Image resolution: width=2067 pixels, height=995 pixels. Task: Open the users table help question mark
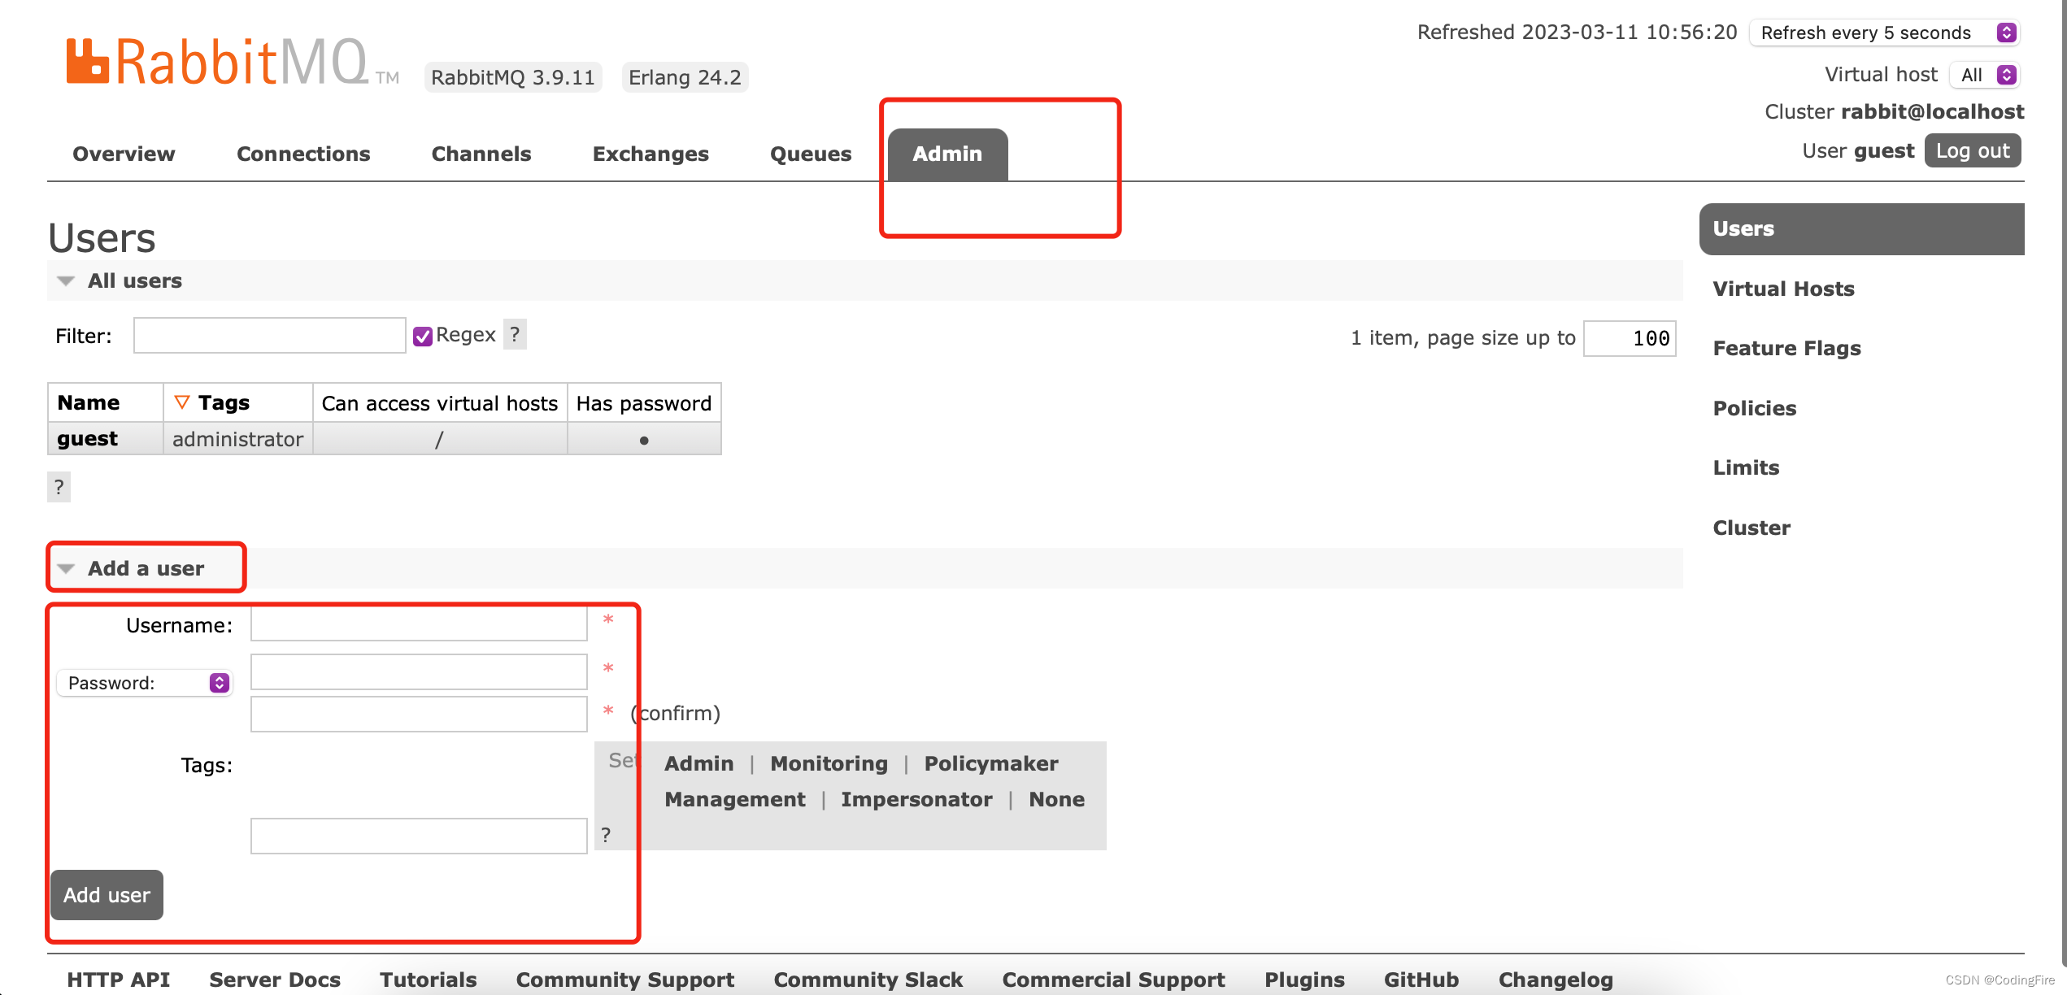59,487
